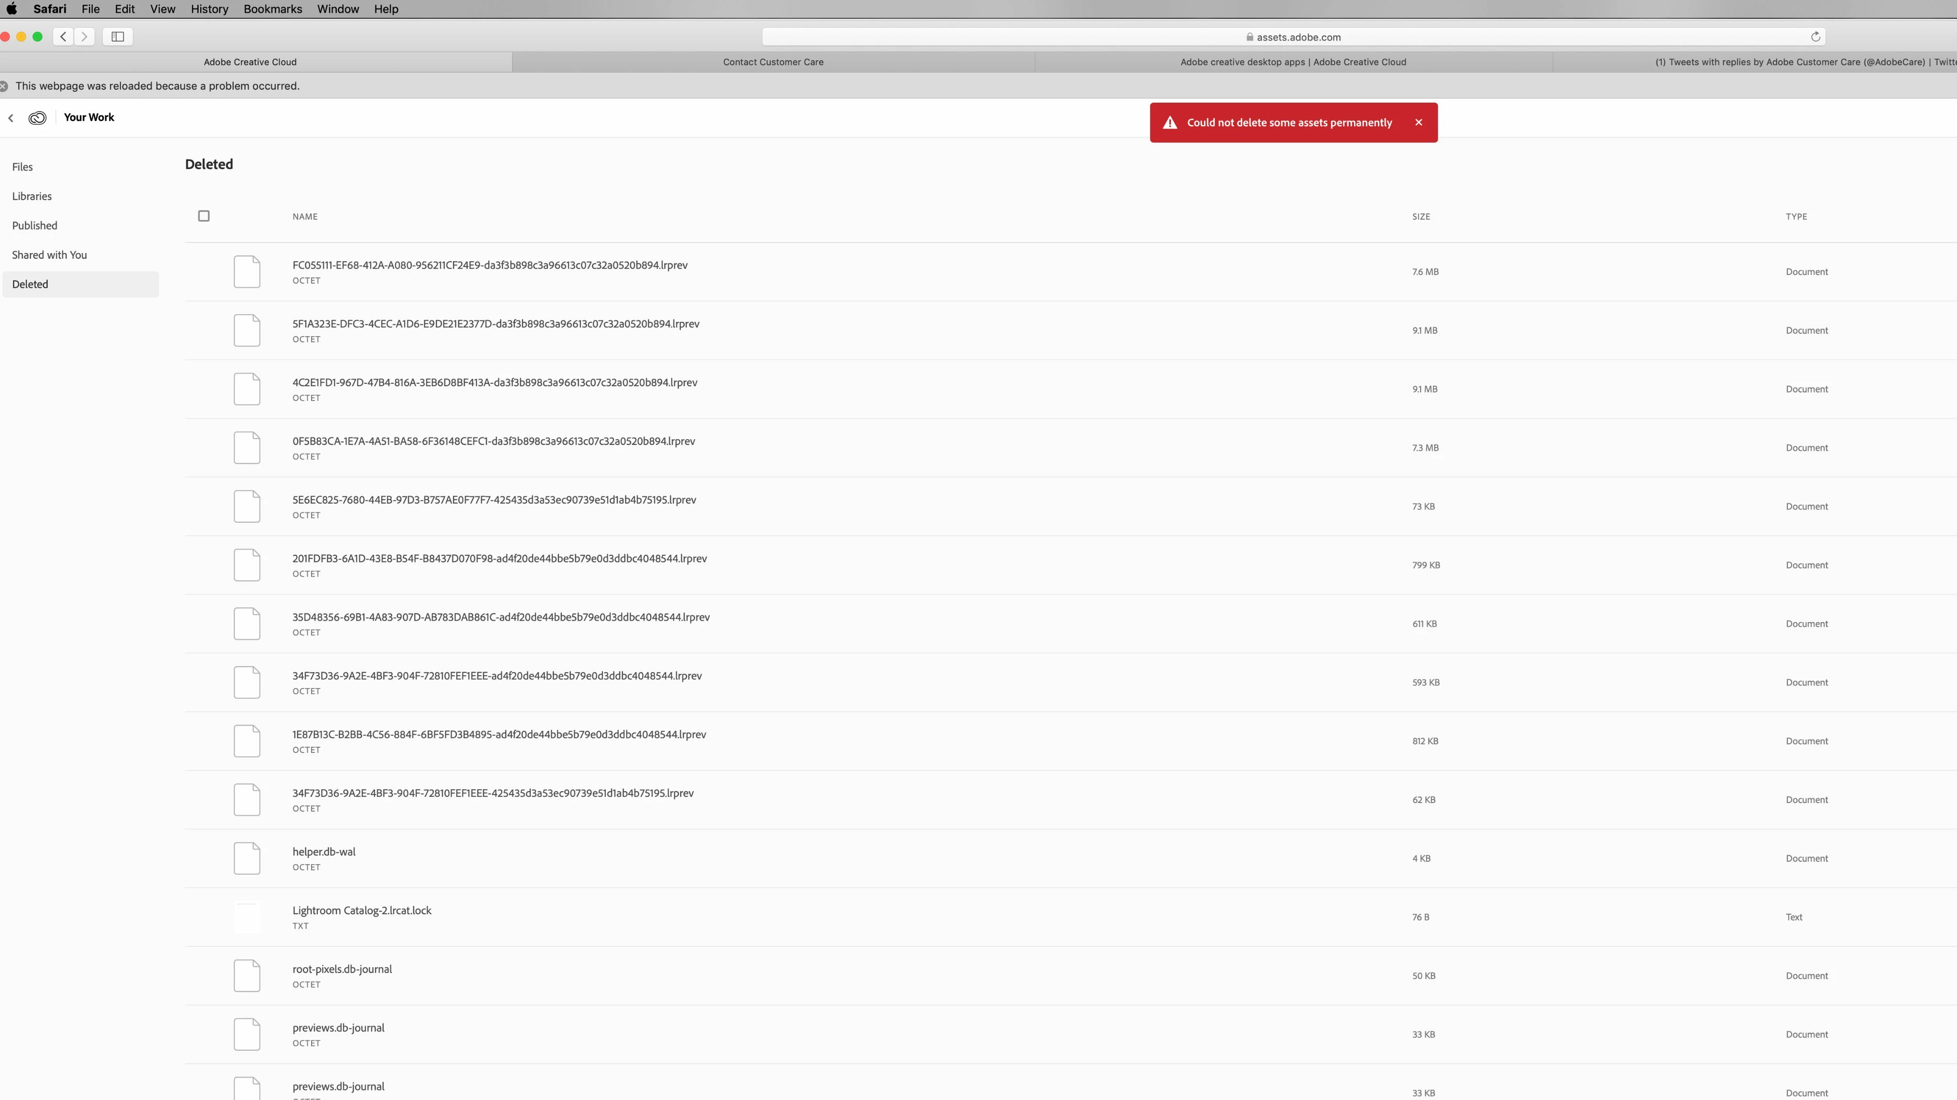Dismiss the 'Could not delete' error toast
1957x1100 pixels.
pyautogui.click(x=1419, y=122)
